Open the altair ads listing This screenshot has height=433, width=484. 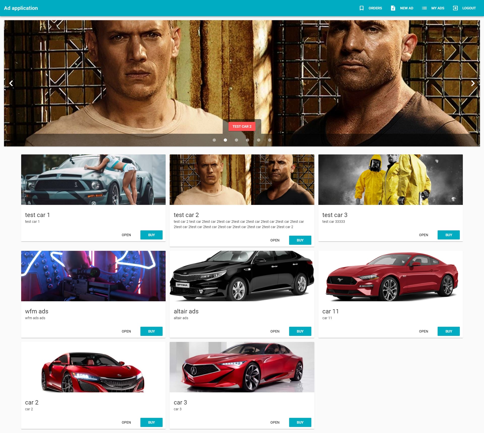tap(275, 331)
